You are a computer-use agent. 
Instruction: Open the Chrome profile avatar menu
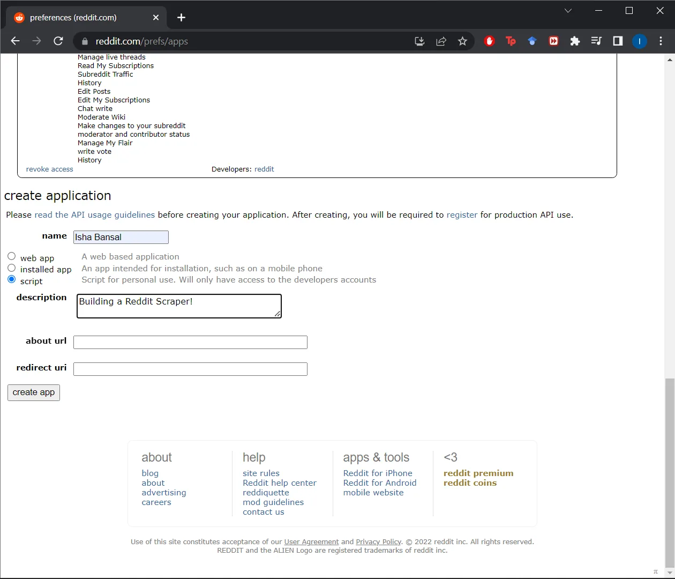pos(639,41)
